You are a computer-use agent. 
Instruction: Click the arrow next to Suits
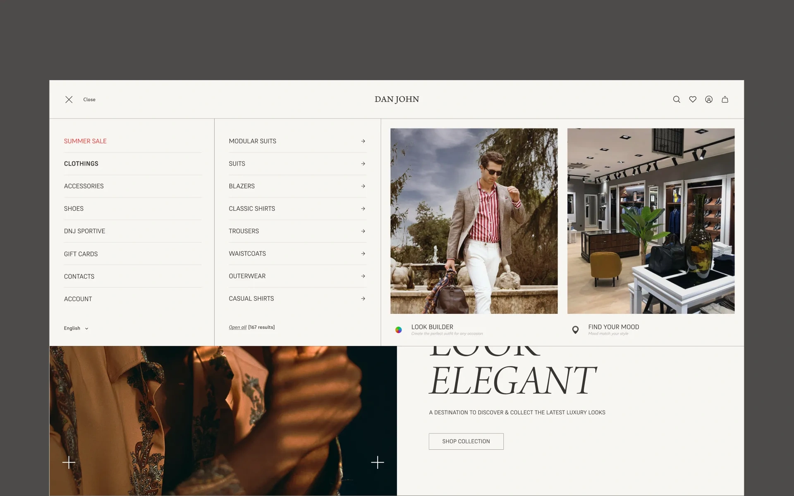(x=363, y=164)
